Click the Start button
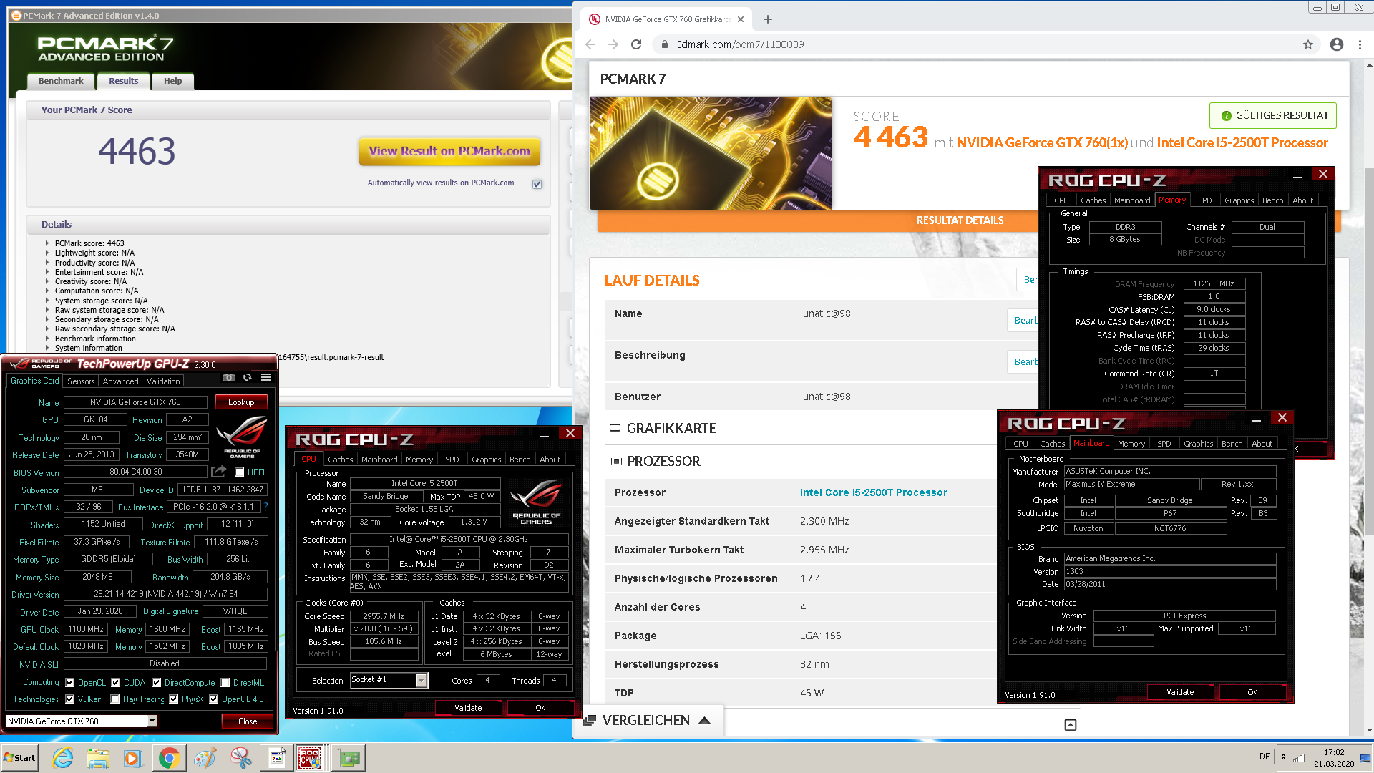The image size is (1374, 773). pos(19,758)
